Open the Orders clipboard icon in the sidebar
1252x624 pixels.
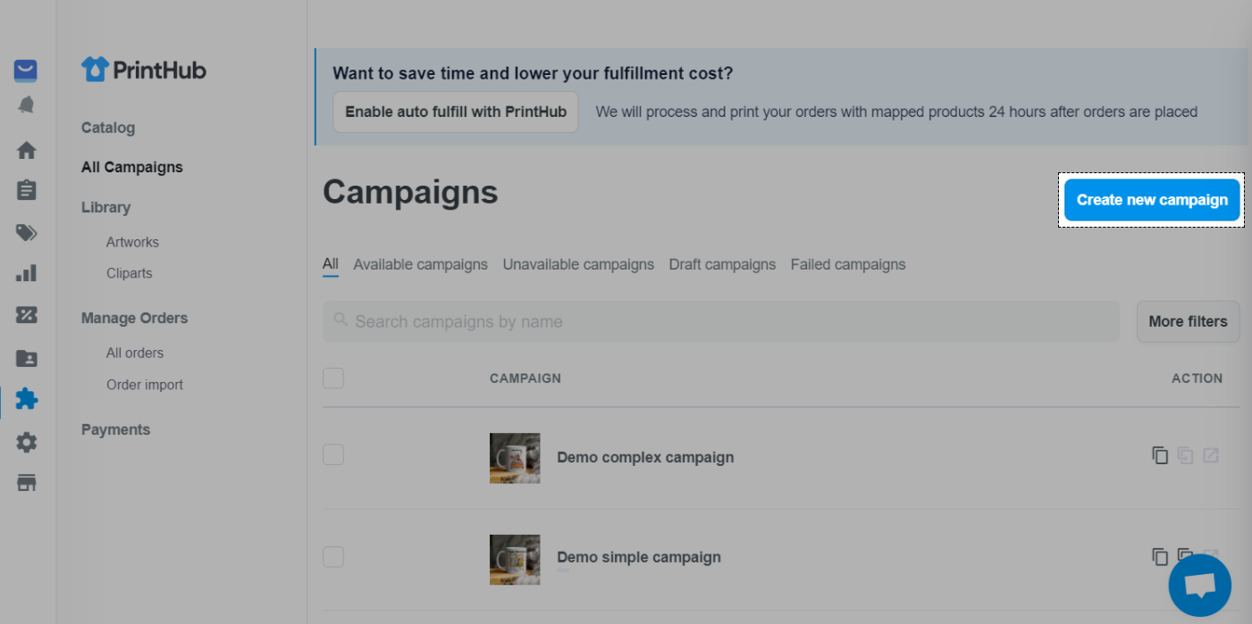click(x=27, y=190)
